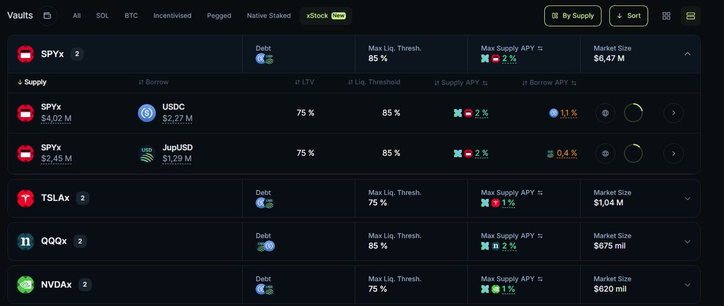
Task: Toggle swap icon next to Borrow APY column
Action: (x=574, y=83)
